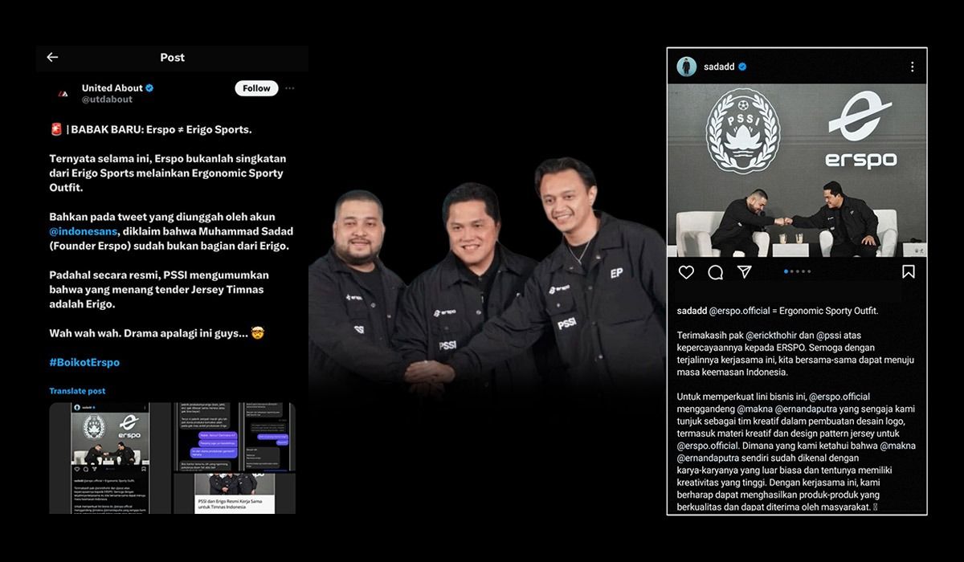Open the United About profile avatar

(62, 94)
